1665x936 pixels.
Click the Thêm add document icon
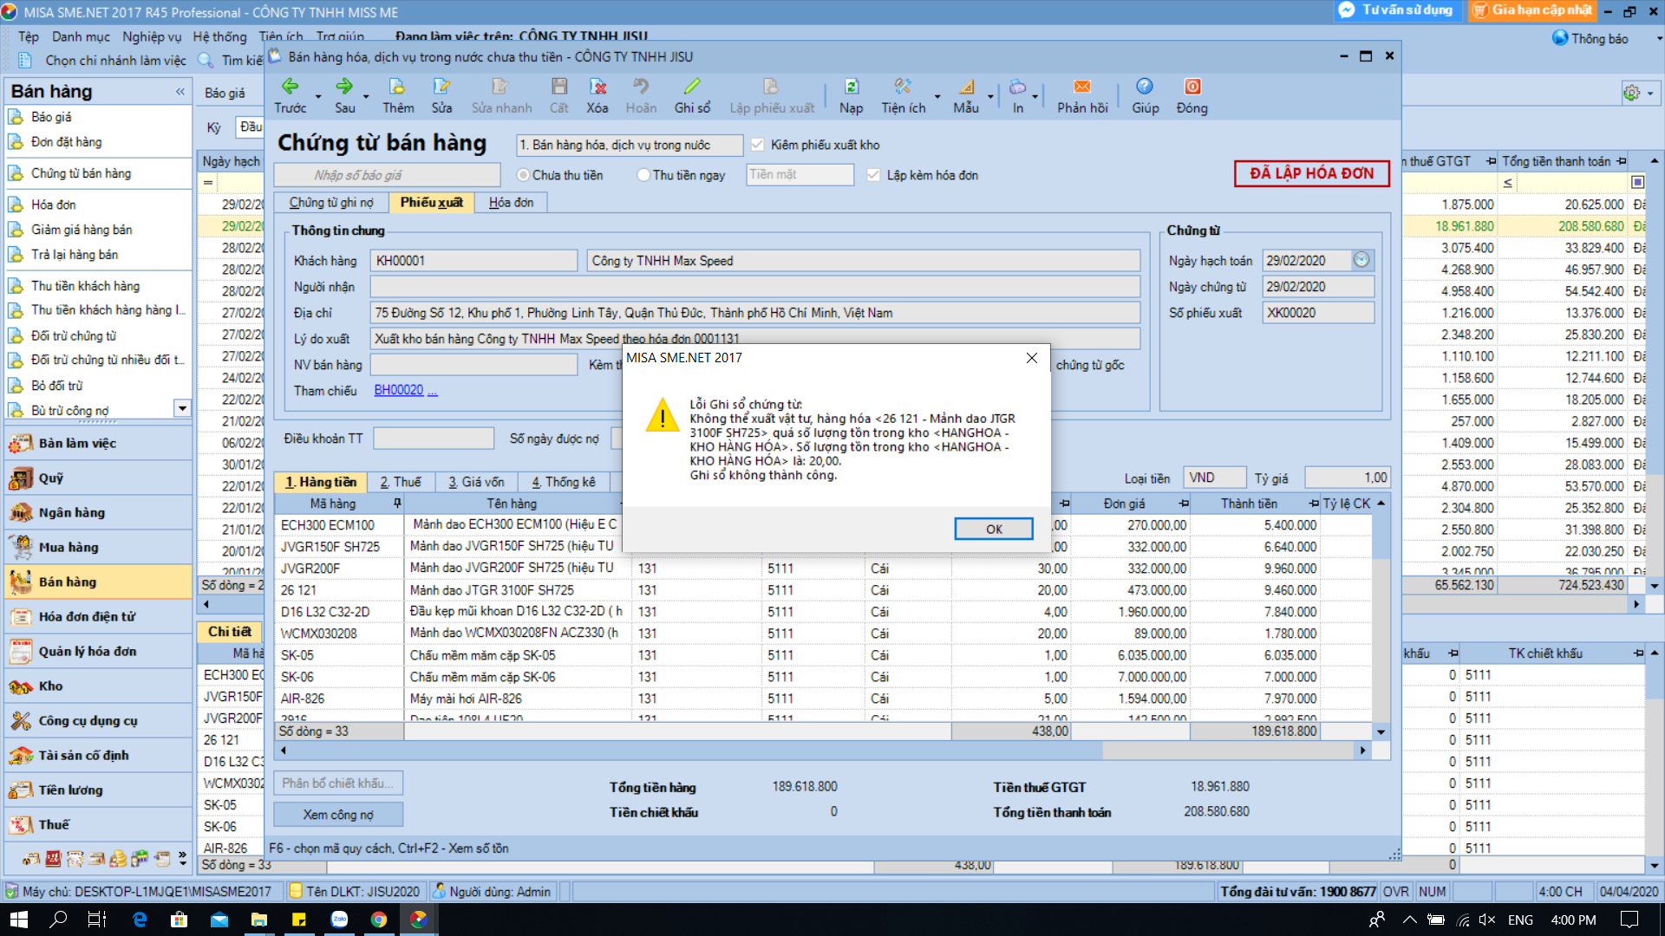[397, 87]
